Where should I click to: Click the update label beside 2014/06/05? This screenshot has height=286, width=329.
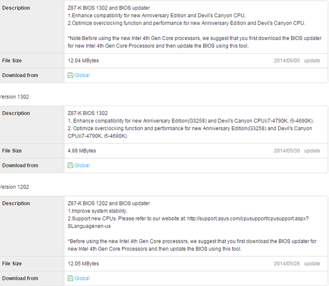[312, 61]
